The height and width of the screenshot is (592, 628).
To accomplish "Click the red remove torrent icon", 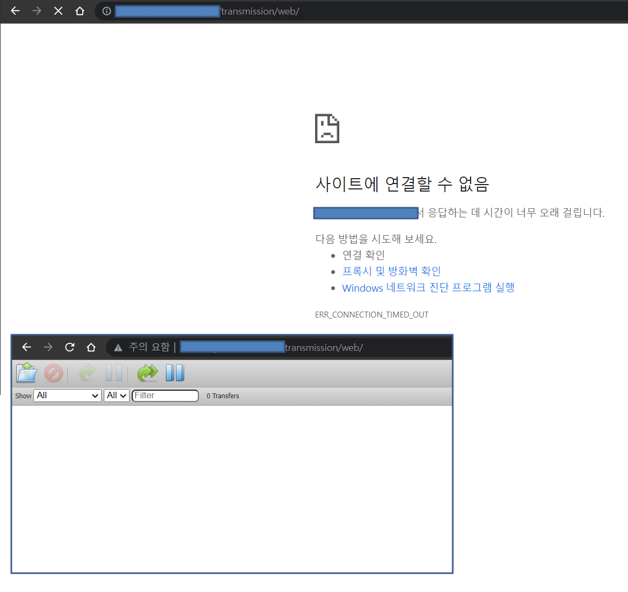I will click(x=54, y=373).
